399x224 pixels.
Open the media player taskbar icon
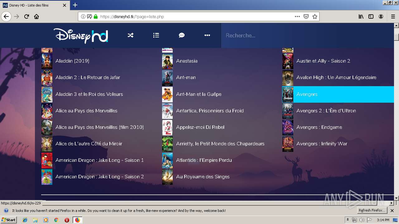[46, 220]
